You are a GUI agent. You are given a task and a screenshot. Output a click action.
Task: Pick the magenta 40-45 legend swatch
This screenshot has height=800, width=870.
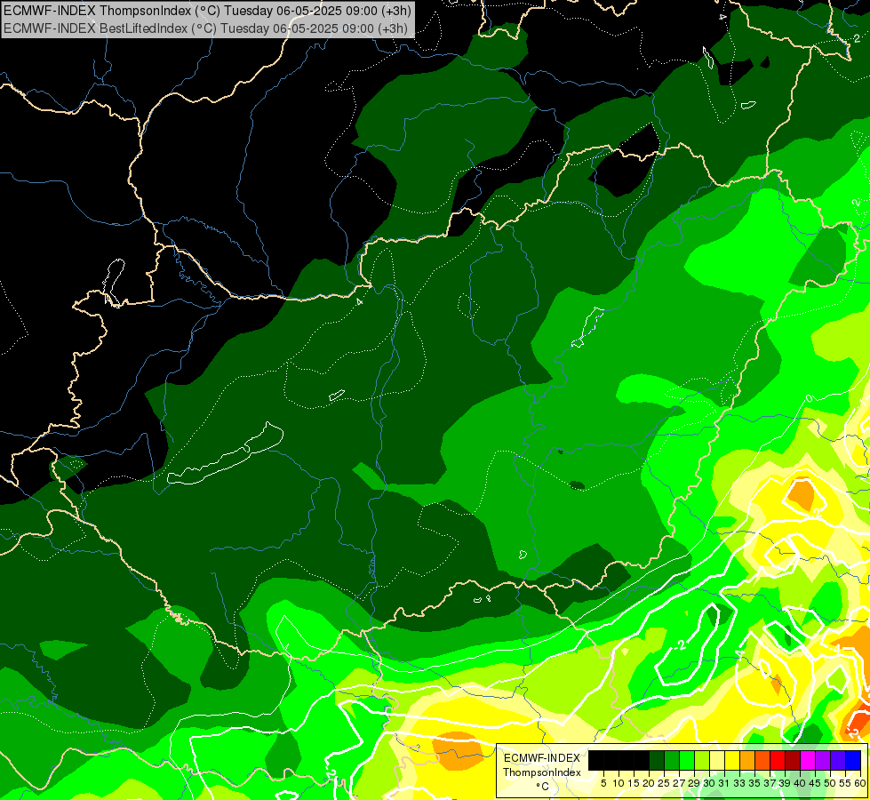[808, 760]
